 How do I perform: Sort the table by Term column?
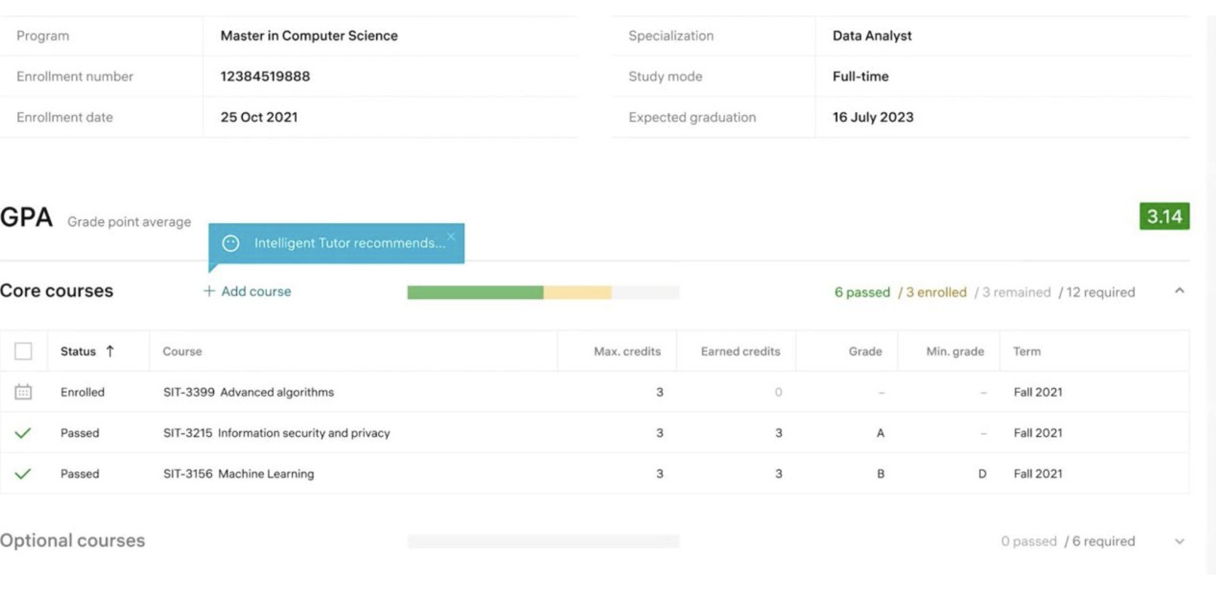coord(1027,352)
